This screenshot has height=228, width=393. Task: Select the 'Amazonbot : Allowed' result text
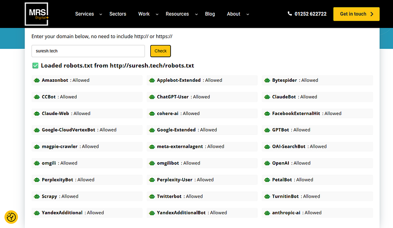tap(66, 80)
